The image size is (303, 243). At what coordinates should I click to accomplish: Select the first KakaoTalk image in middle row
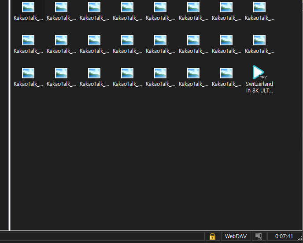click(28, 40)
